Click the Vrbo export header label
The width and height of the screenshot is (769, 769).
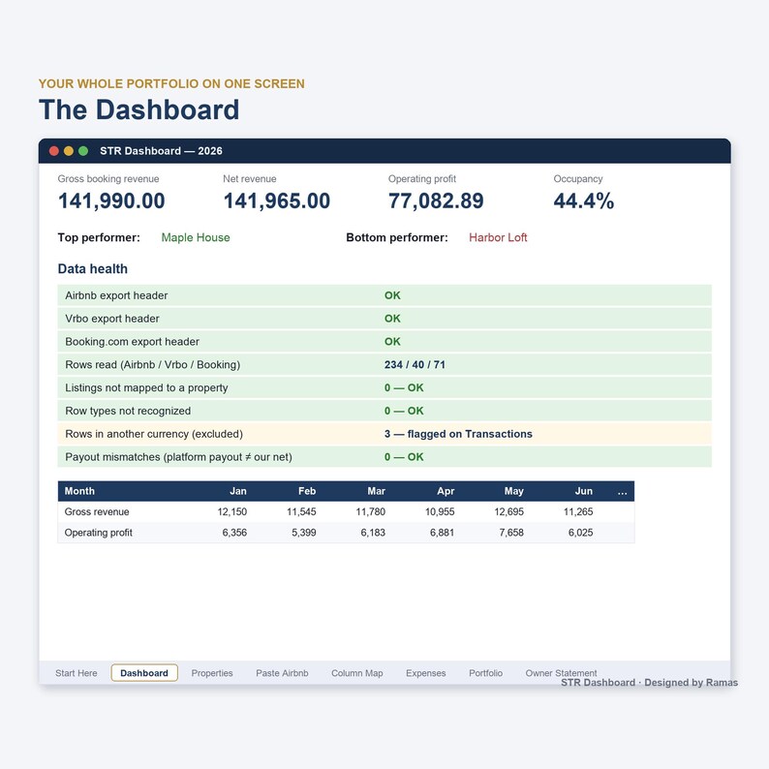click(112, 319)
